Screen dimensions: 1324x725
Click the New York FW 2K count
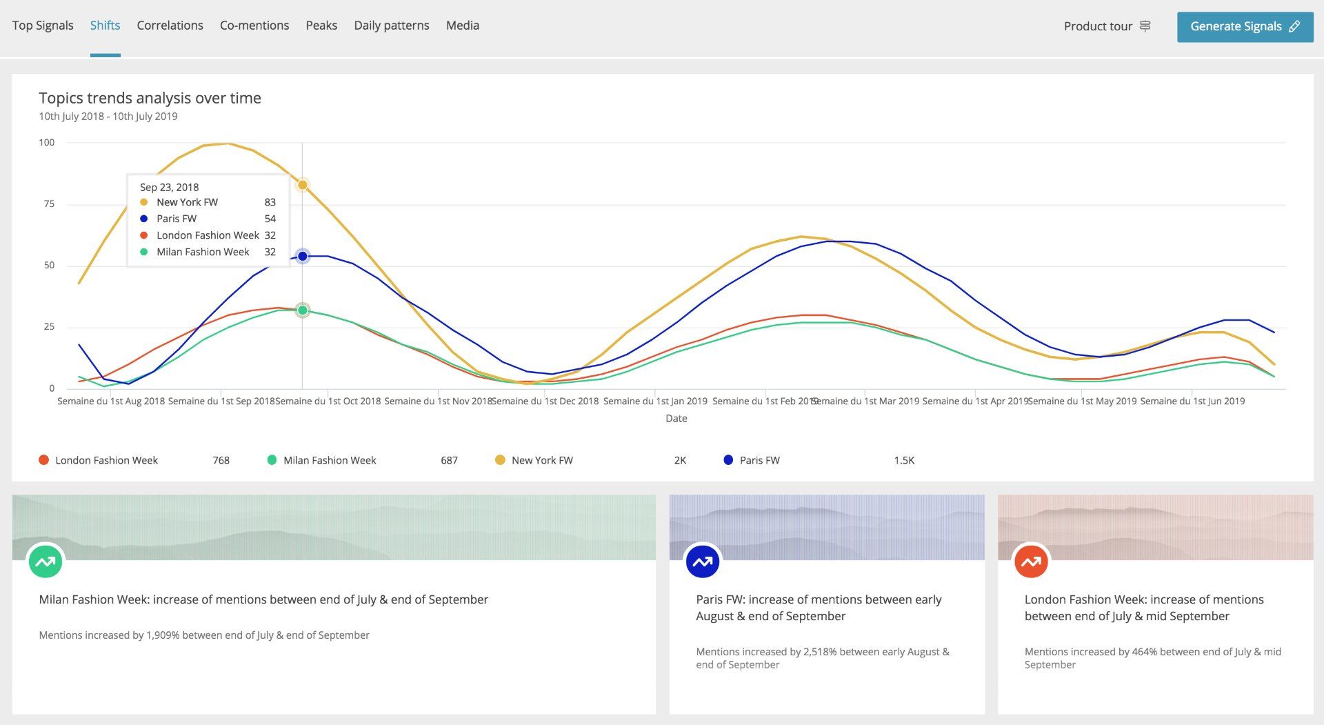click(x=680, y=460)
